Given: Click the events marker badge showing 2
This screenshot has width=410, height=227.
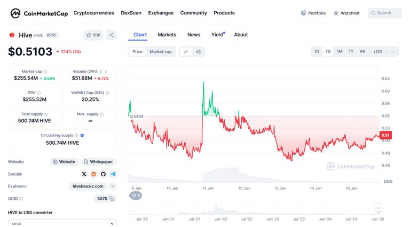Looking at the screenshot, I should pyautogui.click(x=136, y=195).
